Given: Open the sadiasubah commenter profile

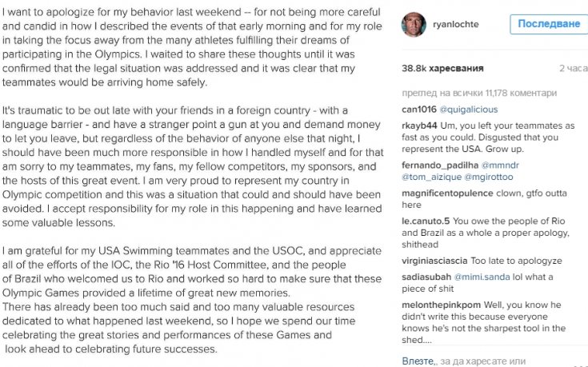Looking at the screenshot, I should pos(426,277).
